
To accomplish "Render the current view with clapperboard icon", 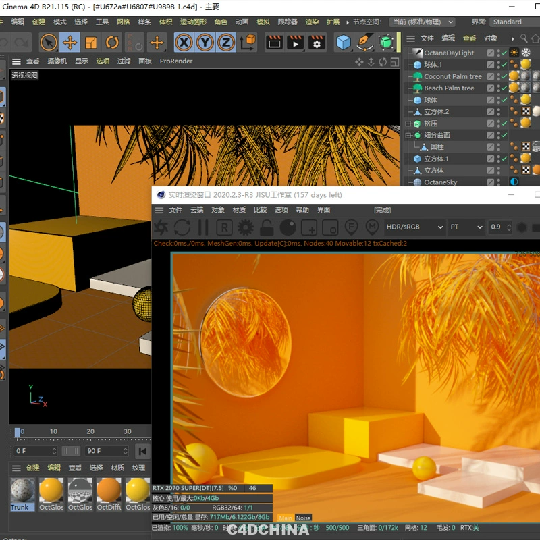I will [275, 43].
